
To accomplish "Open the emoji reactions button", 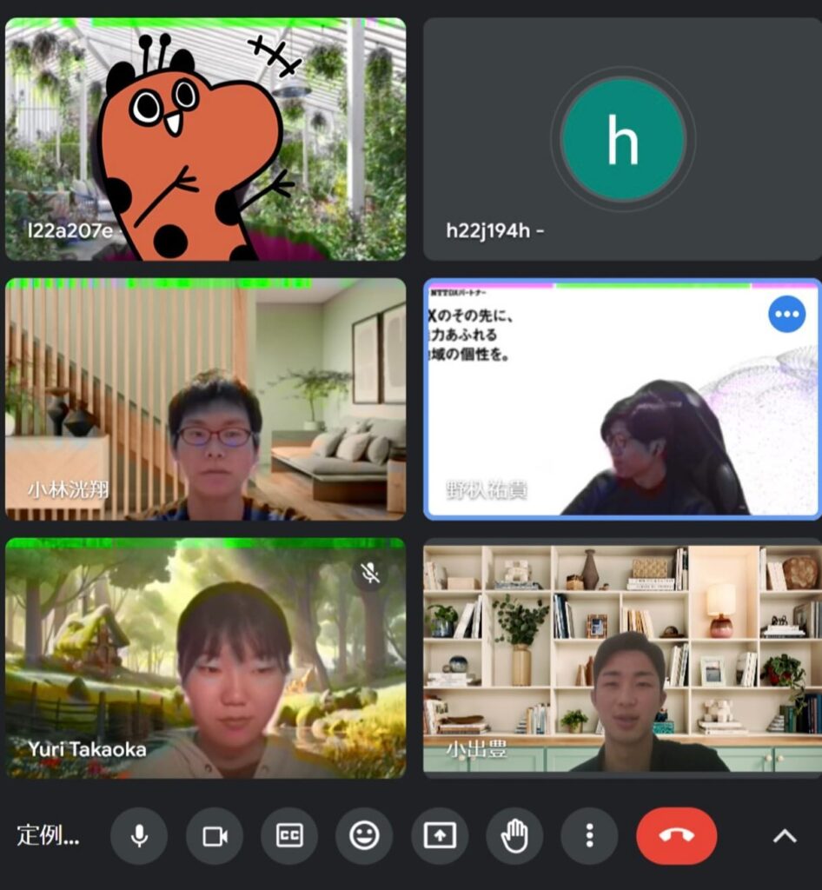I will [x=364, y=835].
